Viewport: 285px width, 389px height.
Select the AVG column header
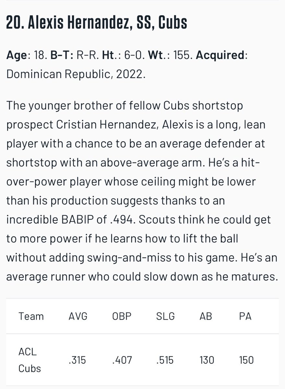pos(78,316)
